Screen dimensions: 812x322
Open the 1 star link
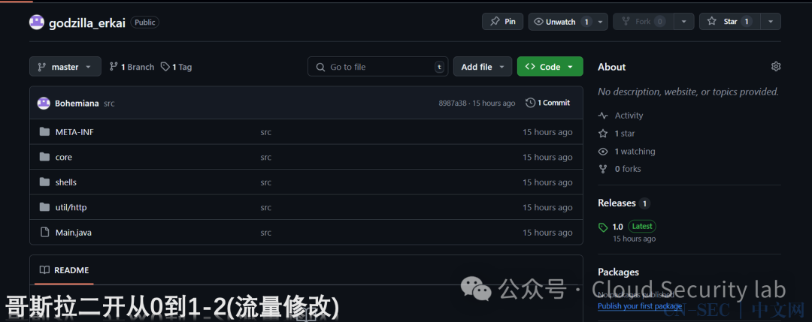(617, 134)
